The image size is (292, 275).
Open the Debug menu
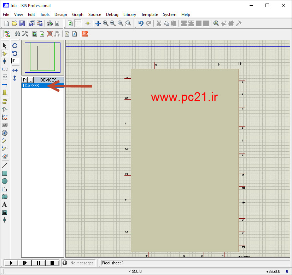(x=112, y=15)
